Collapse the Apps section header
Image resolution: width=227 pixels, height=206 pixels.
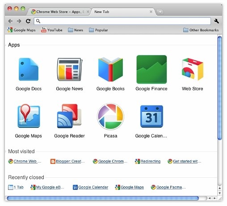click(x=14, y=45)
